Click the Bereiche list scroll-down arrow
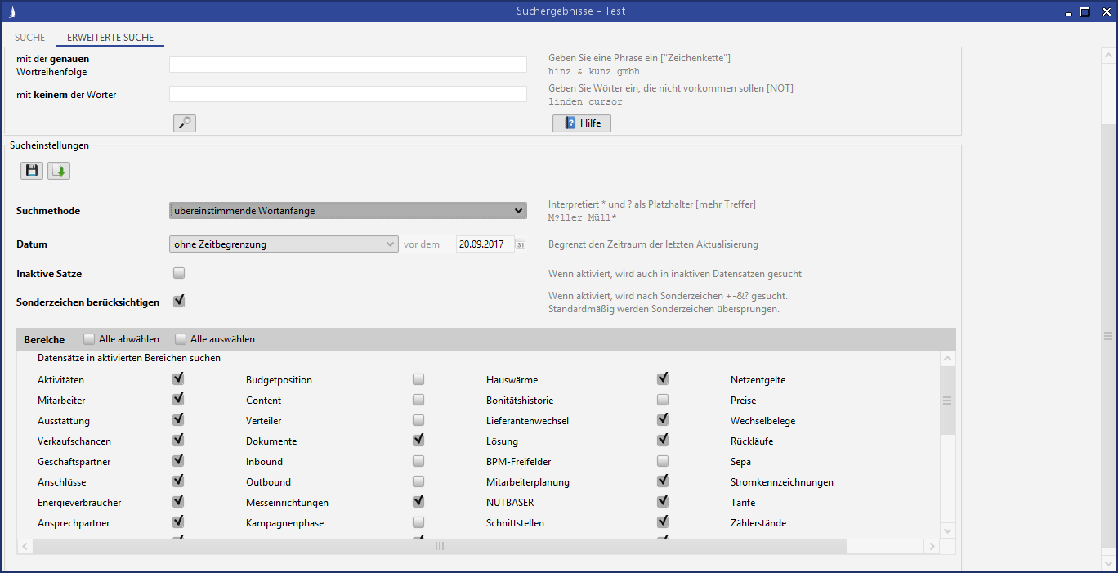Screen dimensions: 1118x573 click(947, 530)
